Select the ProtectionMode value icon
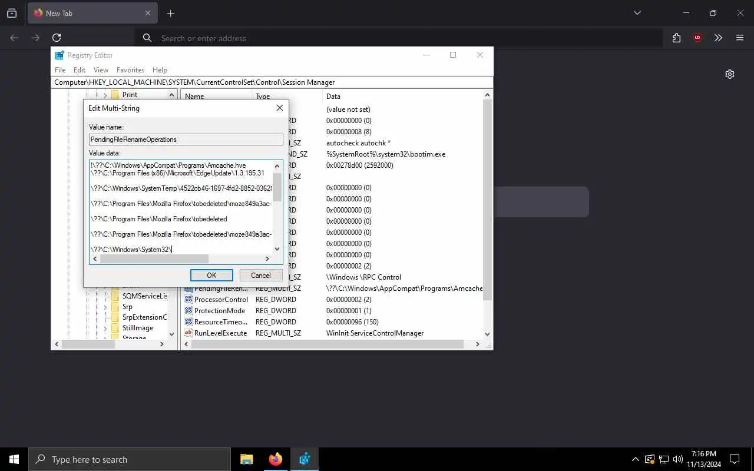 click(188, 311)
